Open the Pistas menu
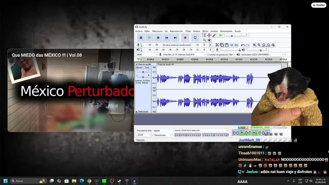 click(x=188, y=31)
